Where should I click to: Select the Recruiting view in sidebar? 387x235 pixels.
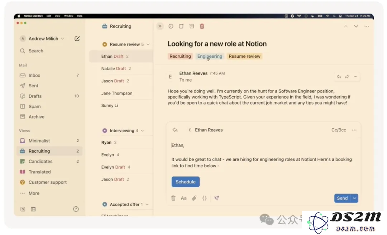49,151
